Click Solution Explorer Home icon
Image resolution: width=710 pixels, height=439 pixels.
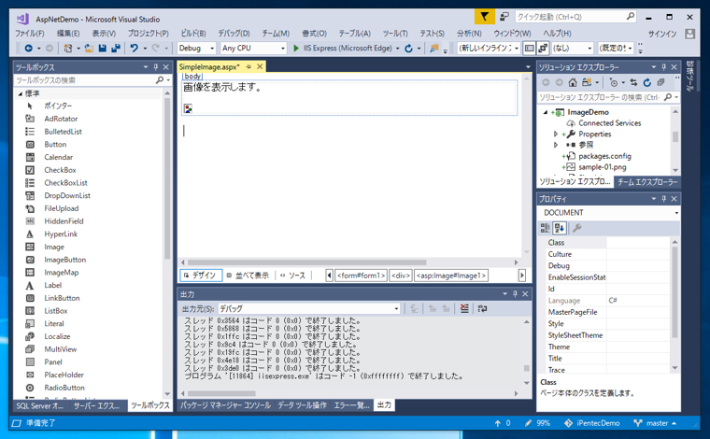tap(573, 82)
